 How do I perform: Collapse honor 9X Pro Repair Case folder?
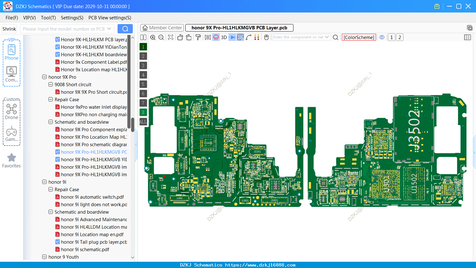coord(51,99)
